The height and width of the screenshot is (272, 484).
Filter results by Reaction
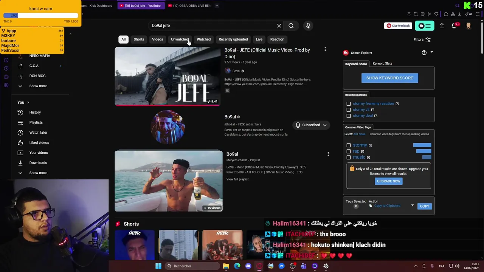tap(277, 39)
